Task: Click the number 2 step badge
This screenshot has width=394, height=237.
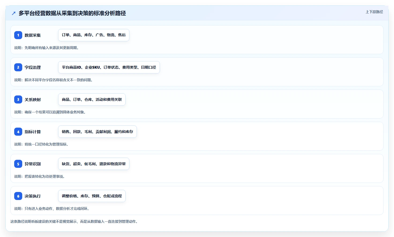Action: tap(18, 67)
